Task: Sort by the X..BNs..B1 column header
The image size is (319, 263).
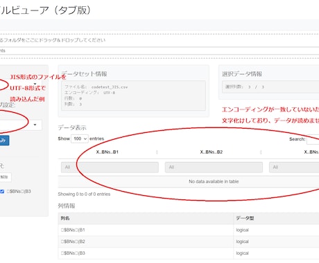Action: [107, 152]
